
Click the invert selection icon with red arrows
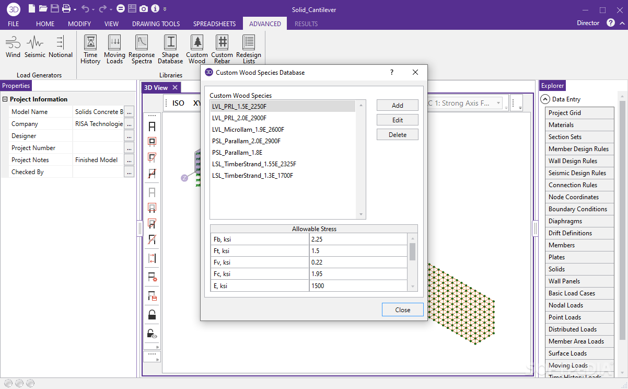pos(152,258)
